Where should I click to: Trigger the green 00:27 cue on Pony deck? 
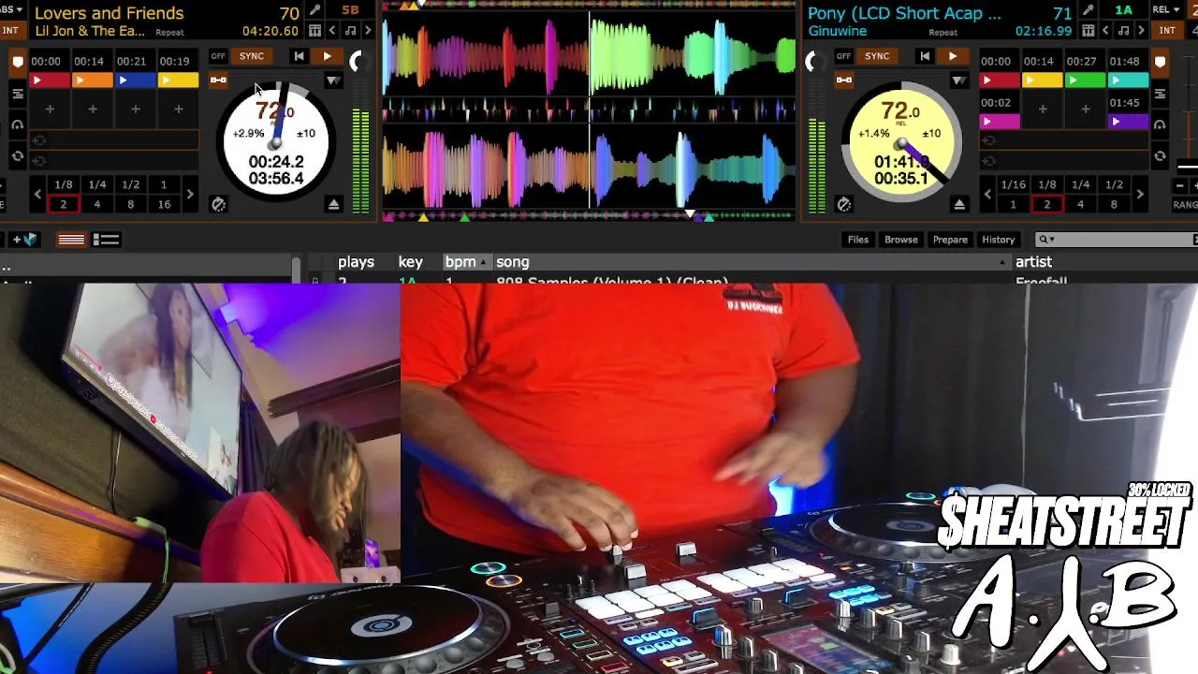tap(1085, 81)
